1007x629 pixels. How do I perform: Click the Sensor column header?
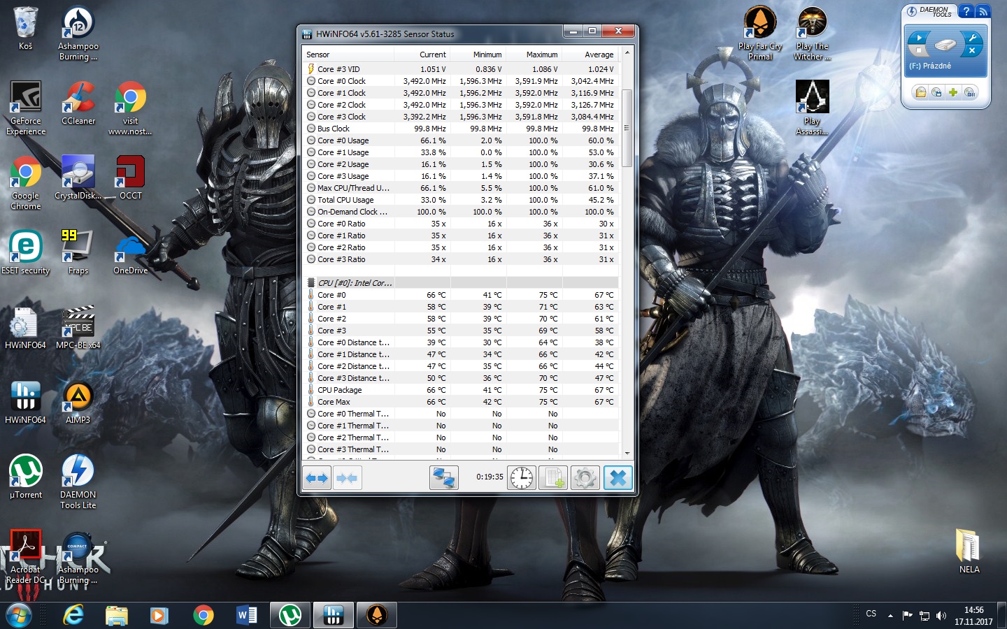[x=350, y=55]
